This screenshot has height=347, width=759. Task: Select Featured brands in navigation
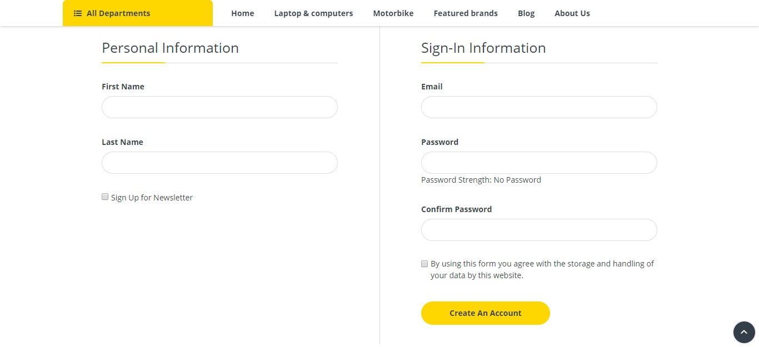pos(466,13)
